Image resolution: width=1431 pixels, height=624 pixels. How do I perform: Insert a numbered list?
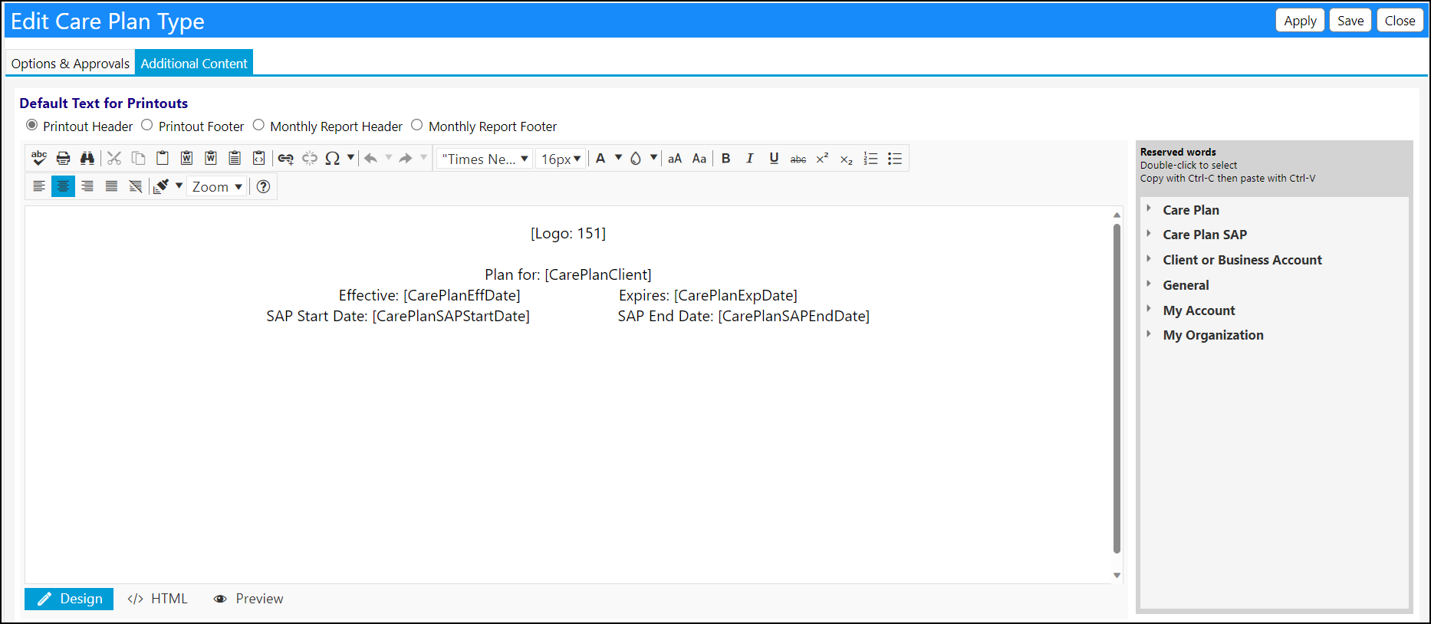pos(870,158)
